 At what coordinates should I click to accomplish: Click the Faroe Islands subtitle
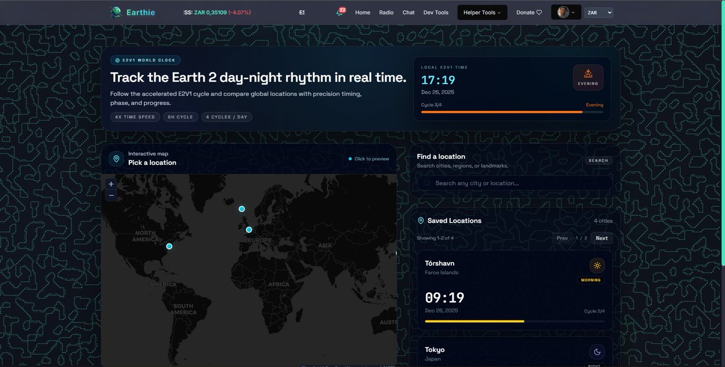coord(442,272)
